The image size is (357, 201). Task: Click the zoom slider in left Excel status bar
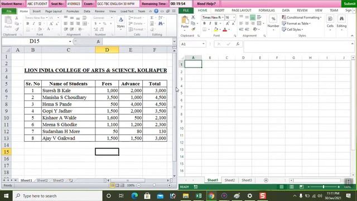[154, 185]
